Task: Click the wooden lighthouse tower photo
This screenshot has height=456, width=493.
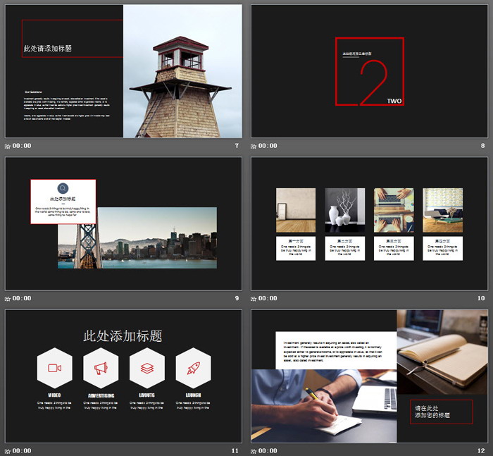Action: (182, 71)
